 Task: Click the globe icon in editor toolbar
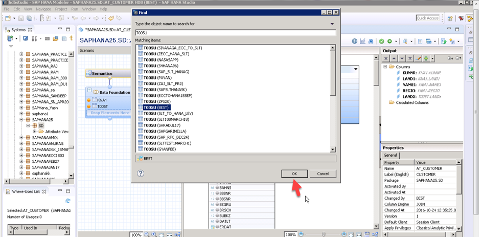pos(354,41)
